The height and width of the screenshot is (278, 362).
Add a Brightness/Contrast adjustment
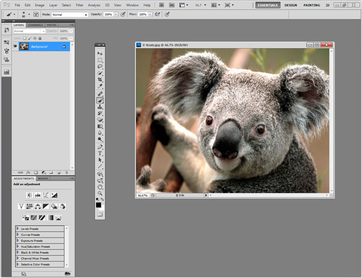pyautogui.click(x=28, y=195)
